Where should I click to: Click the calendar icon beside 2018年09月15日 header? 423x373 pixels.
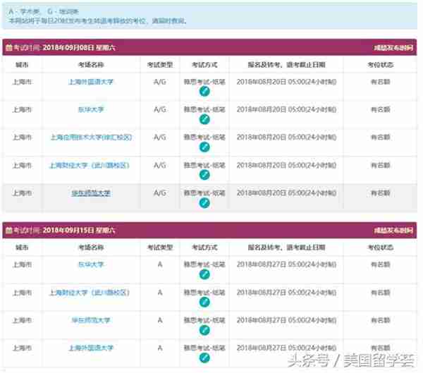coord(9,231)
